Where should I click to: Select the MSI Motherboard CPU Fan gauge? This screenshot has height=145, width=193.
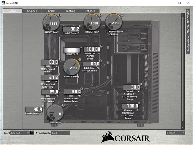pyautogui.click(x=114, y=22)
